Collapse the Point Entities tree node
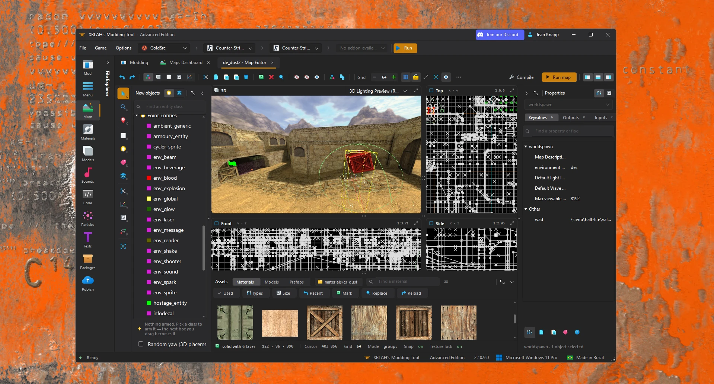This screenshot has height=384, width=714. (137, 116)
